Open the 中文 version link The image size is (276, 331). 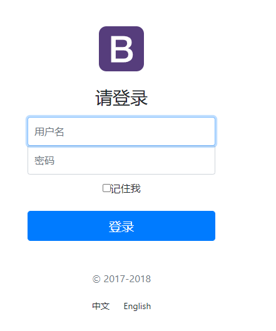101,306
